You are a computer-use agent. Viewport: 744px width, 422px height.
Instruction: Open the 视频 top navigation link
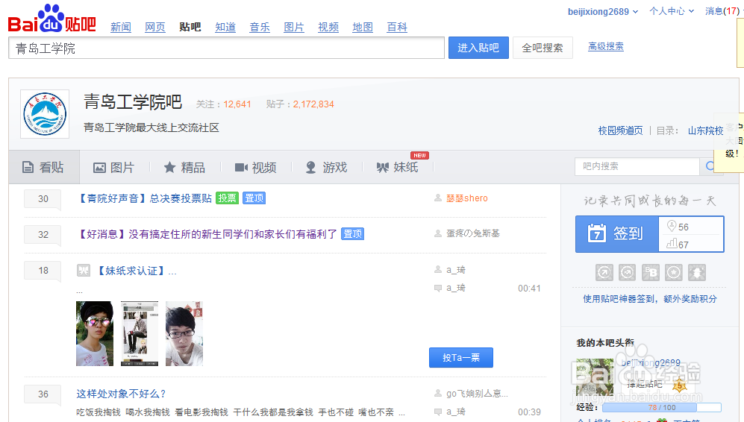tap(328, 28)
